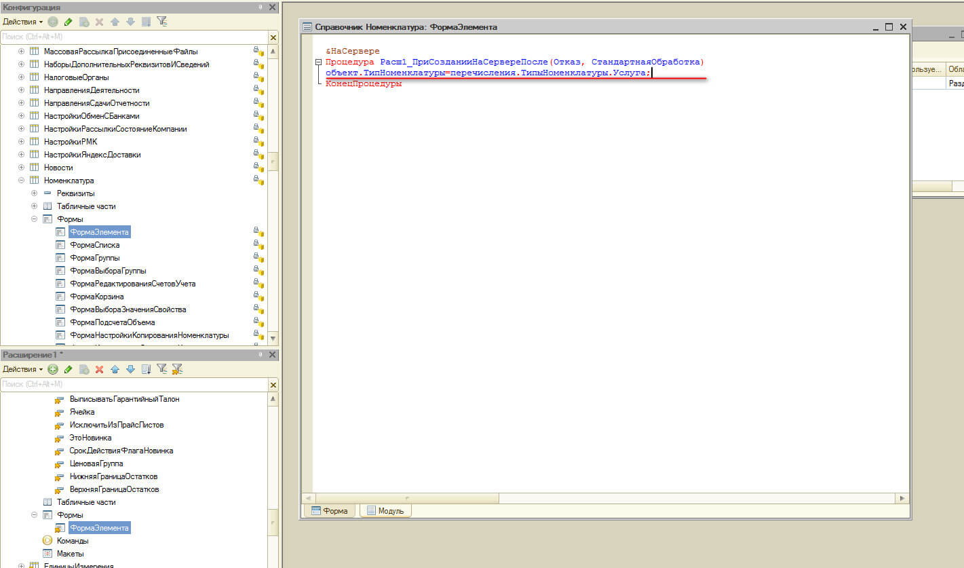Screen dimensions: 964x568
Task: Open Действия dropdown in Конфигурация panel
Action: 22,22
